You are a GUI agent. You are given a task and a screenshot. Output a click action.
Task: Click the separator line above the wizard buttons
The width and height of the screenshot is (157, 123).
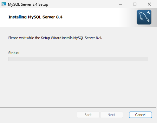click(x=78, y=108)
